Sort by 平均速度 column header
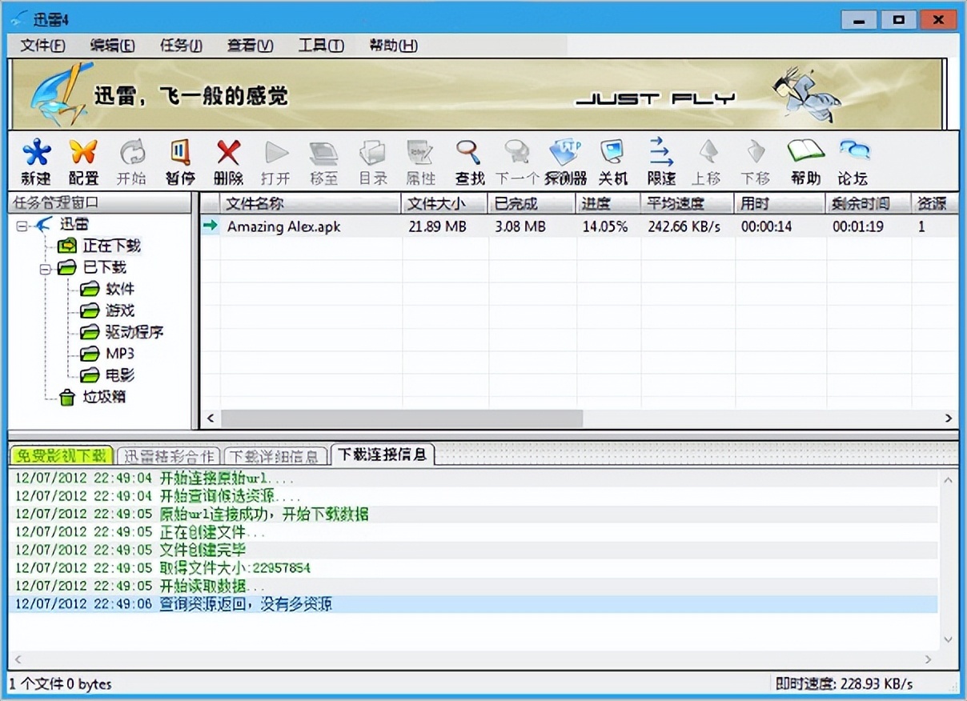The width and height of the screenshot is (967, 701). 687,203
